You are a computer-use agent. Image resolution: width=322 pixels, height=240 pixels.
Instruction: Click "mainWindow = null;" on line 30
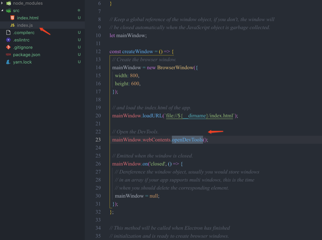pos(137,196)
